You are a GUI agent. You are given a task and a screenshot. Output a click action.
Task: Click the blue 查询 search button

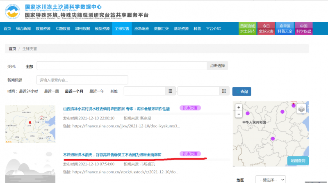coord(241,91)
